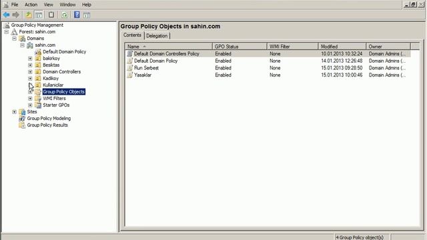Expand the bakirkoy OU
Image resolution: width=427 pixels, height=240 pixels.
coord(30,59)
